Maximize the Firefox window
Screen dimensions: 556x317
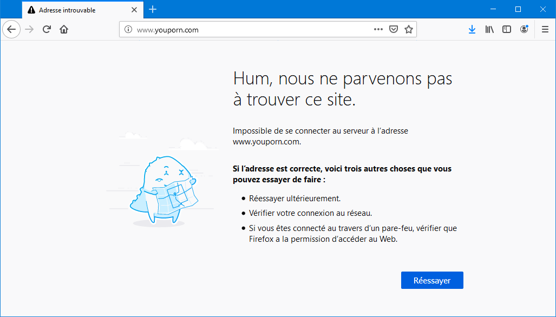coord(518,10)
